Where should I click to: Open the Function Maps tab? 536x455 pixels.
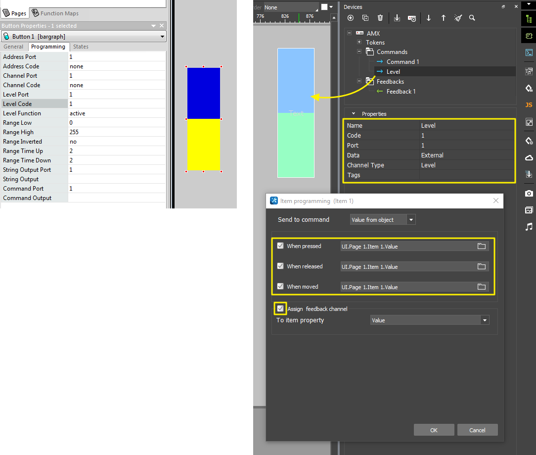pyautogui.click(x=55, y=13)
